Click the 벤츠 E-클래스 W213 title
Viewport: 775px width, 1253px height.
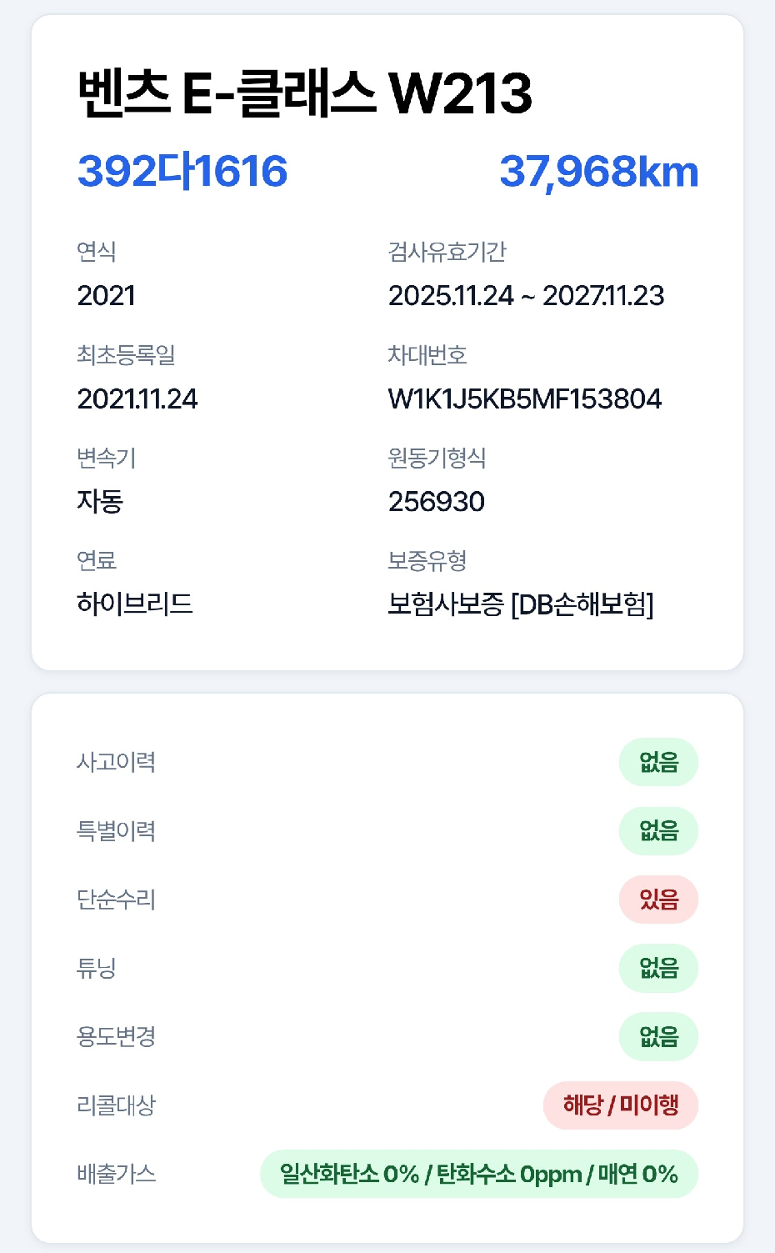304,93
